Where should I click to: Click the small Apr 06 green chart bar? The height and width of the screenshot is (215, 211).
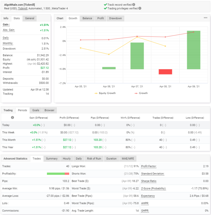pos(109,68)
